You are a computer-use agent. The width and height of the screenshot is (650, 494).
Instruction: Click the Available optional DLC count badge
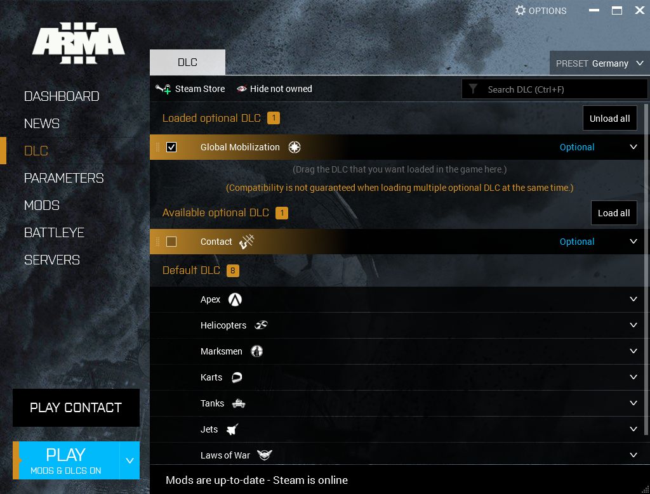(x=282, y=213)
